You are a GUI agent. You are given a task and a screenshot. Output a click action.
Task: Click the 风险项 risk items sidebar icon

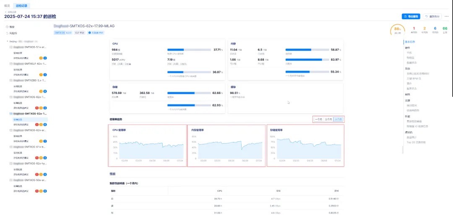pos(7,33)
